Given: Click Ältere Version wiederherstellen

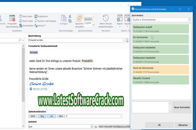Looking at the screenshot, I should point(106,21).
